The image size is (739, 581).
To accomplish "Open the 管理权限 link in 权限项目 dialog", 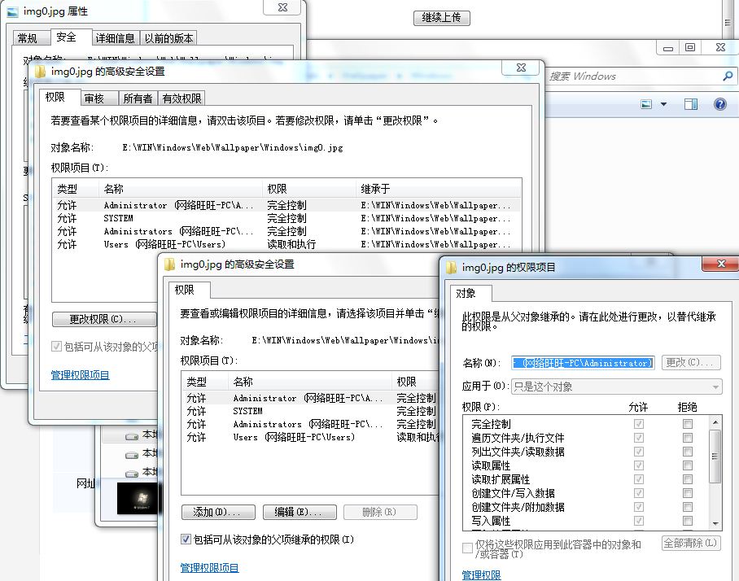I will (x=481, y=574).
